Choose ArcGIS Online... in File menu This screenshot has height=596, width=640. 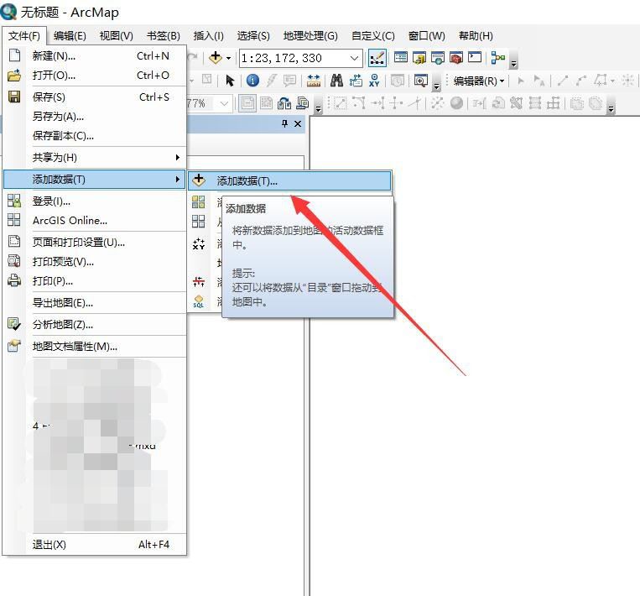click(95, 221)
